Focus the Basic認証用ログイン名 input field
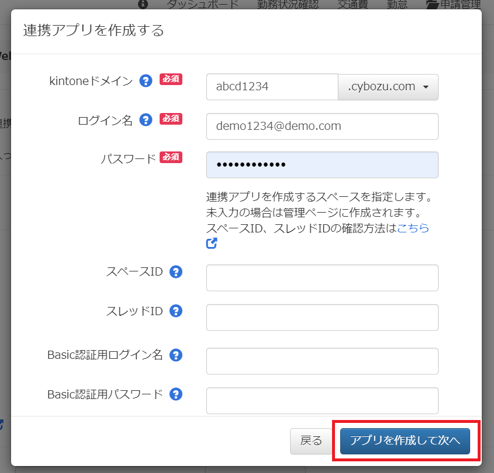The image size is (494, 473). point(322,361)
